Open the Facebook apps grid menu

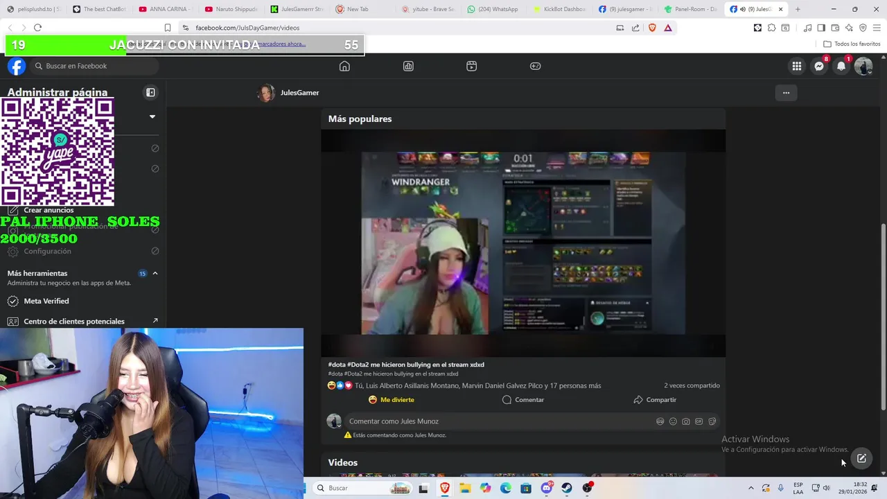[797, 66]
